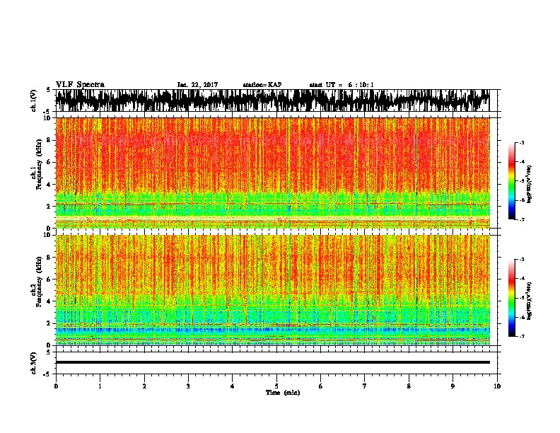The width and height of the screenshot is (560, 433).
Task: Click the time axis tick label "7"
Action: (365, 386)
